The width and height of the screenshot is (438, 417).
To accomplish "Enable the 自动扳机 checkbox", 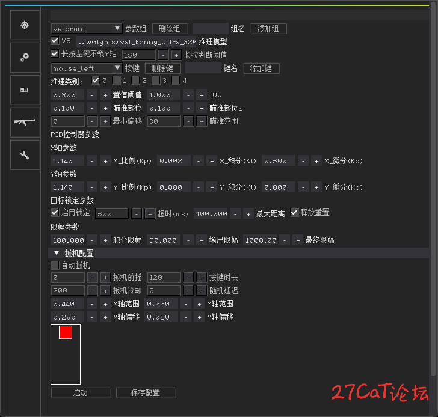I will tap(55, 265).
